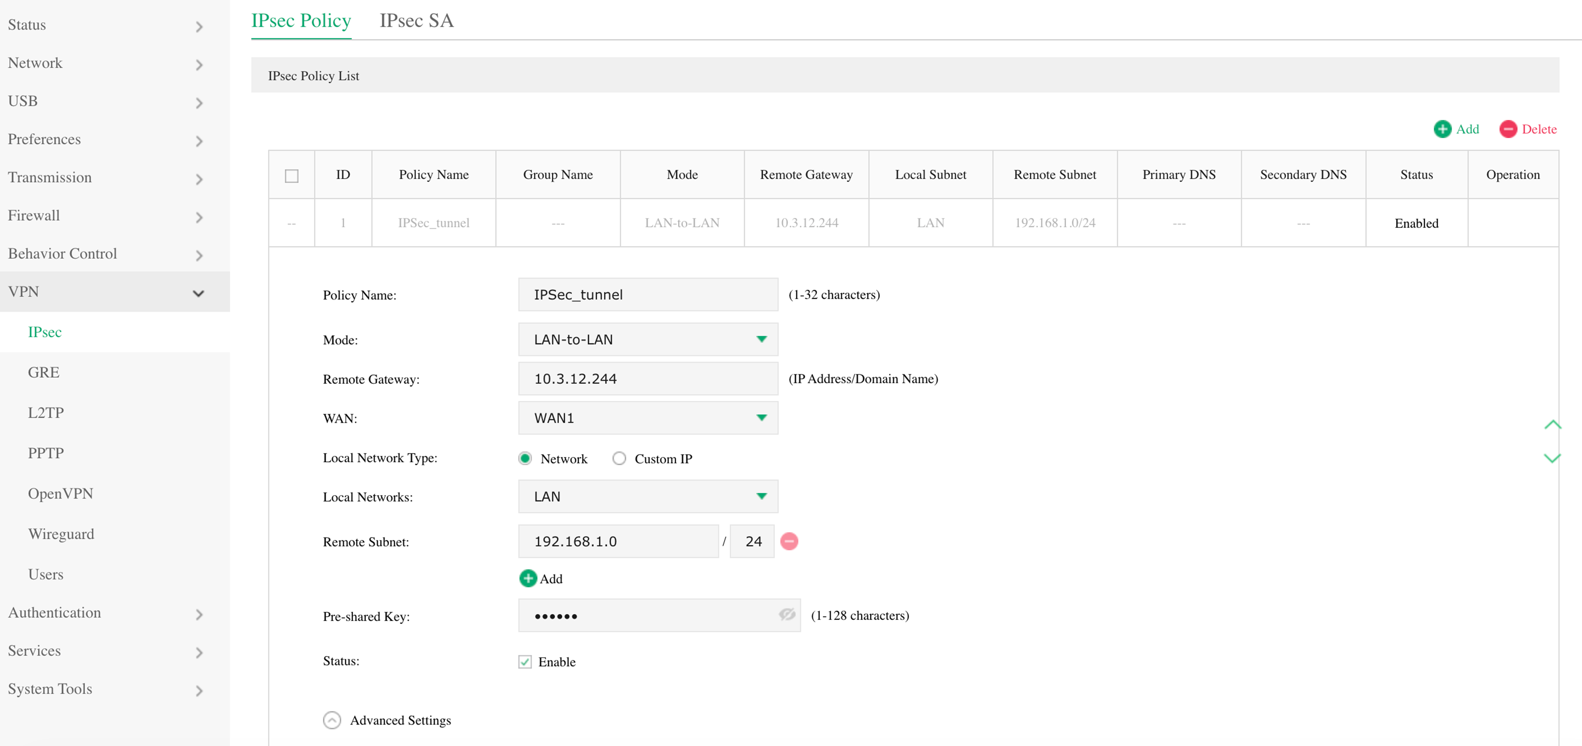Expand the USB sidebar menu

point(115,101)
